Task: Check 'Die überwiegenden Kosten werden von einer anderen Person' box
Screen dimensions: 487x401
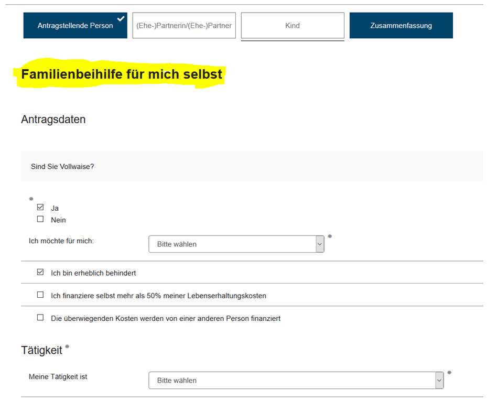Action: coord(40,318)
